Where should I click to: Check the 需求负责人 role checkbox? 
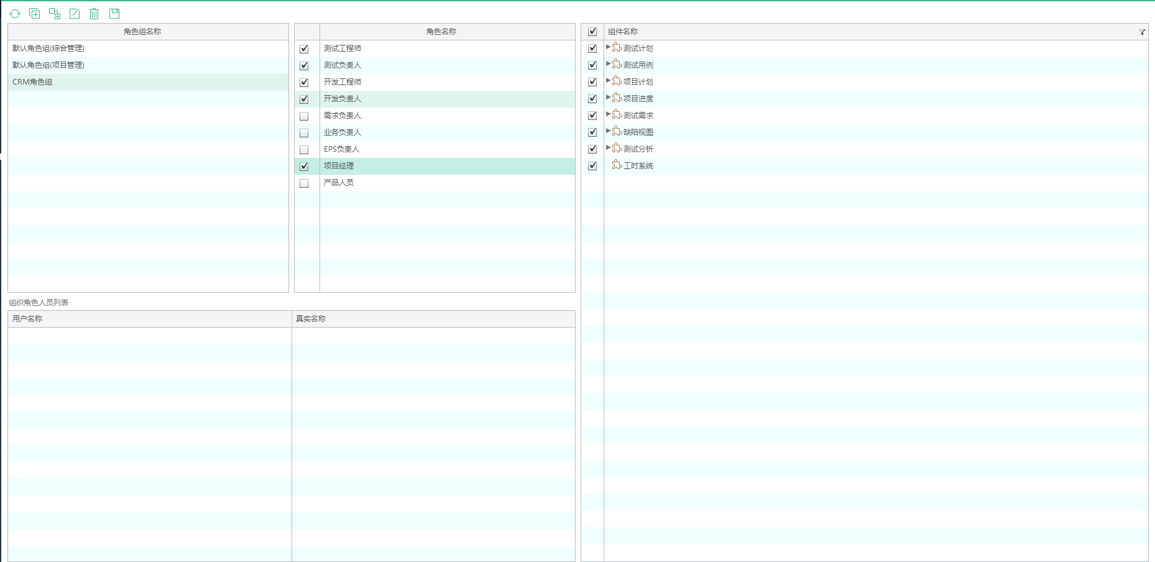coord(304,116)
